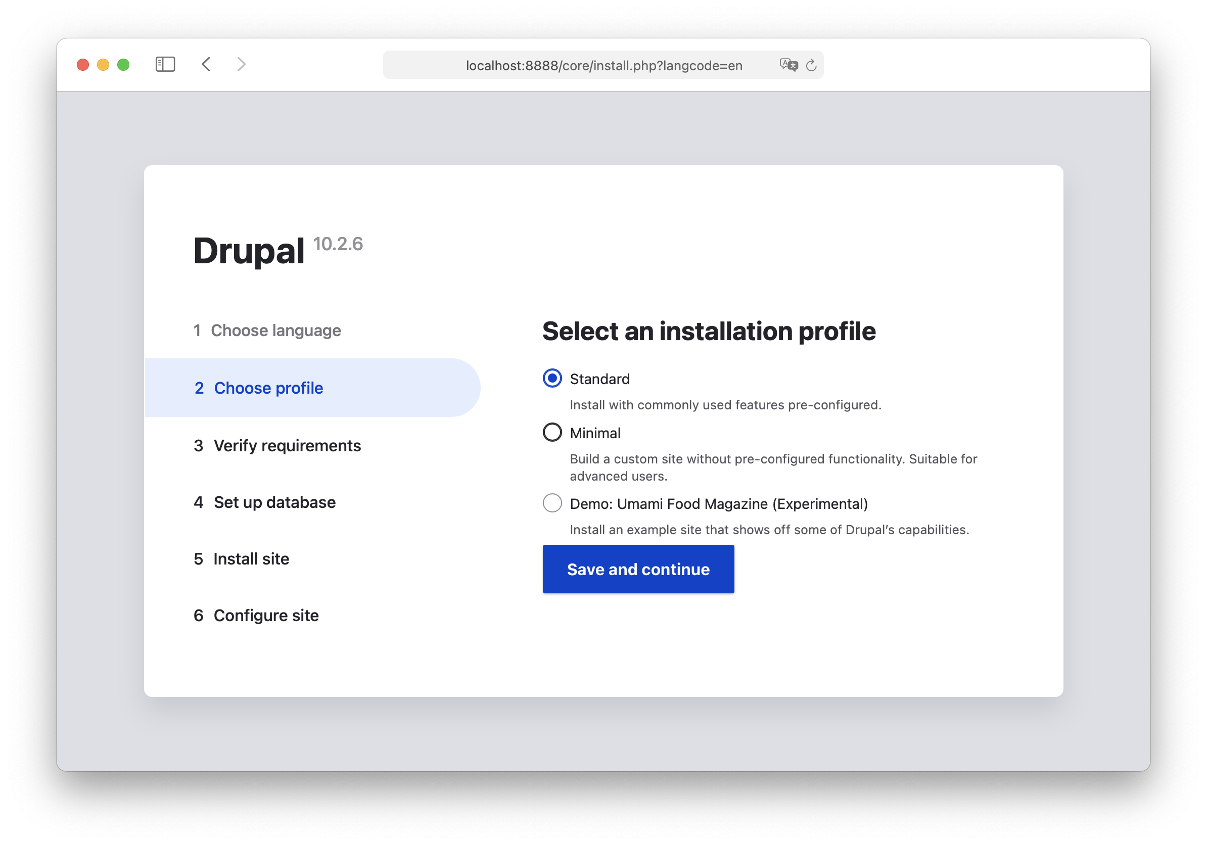The image size is (1207, 846).
Task: Go back with the left arrow
Action: [206, 64]
